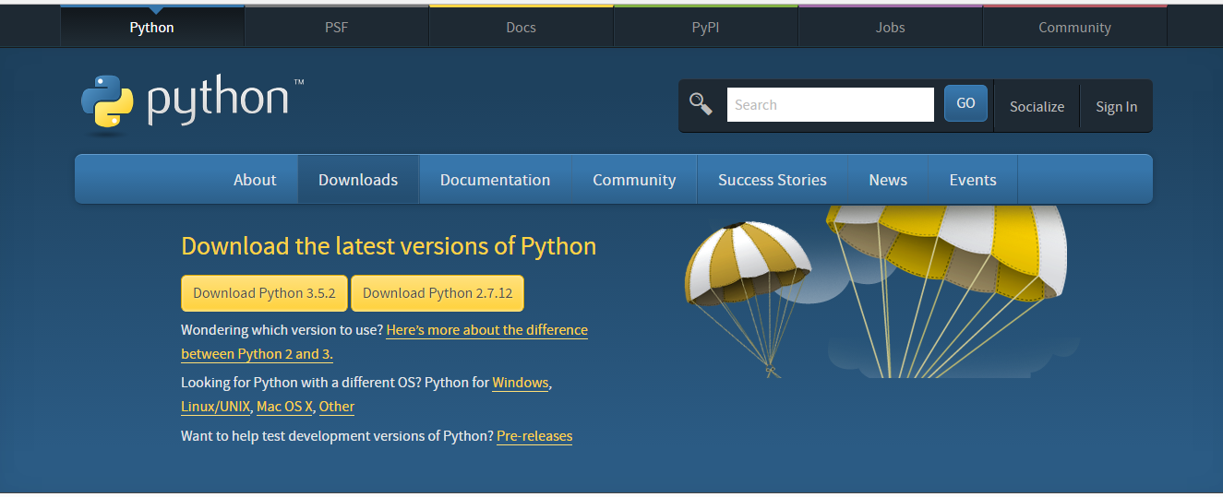The width and height of the screenshot is (1223, 497).
Task: Focus the Search input field
Action: click(x=830, y=105)
